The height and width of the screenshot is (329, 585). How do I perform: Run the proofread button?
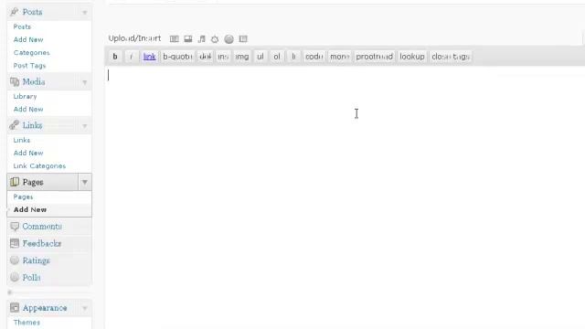tap(374, 57)
